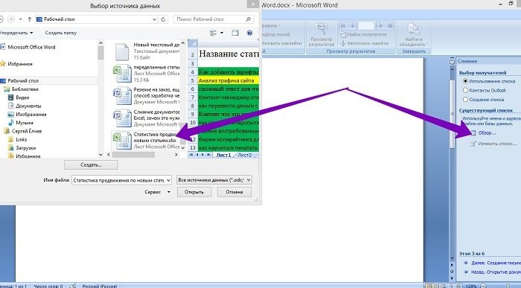Open the view options dropdown arrow
The image size is (521, 288).
222,33
